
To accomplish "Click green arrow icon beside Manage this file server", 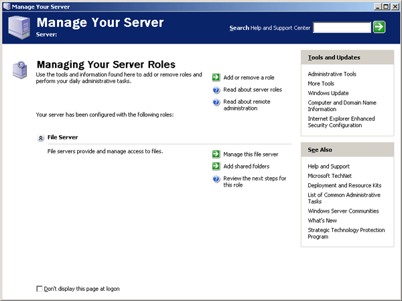I will (216, 154).
